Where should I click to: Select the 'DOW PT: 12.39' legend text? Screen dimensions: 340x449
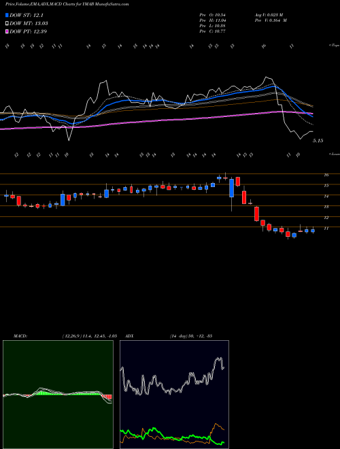tap(28, 31)
